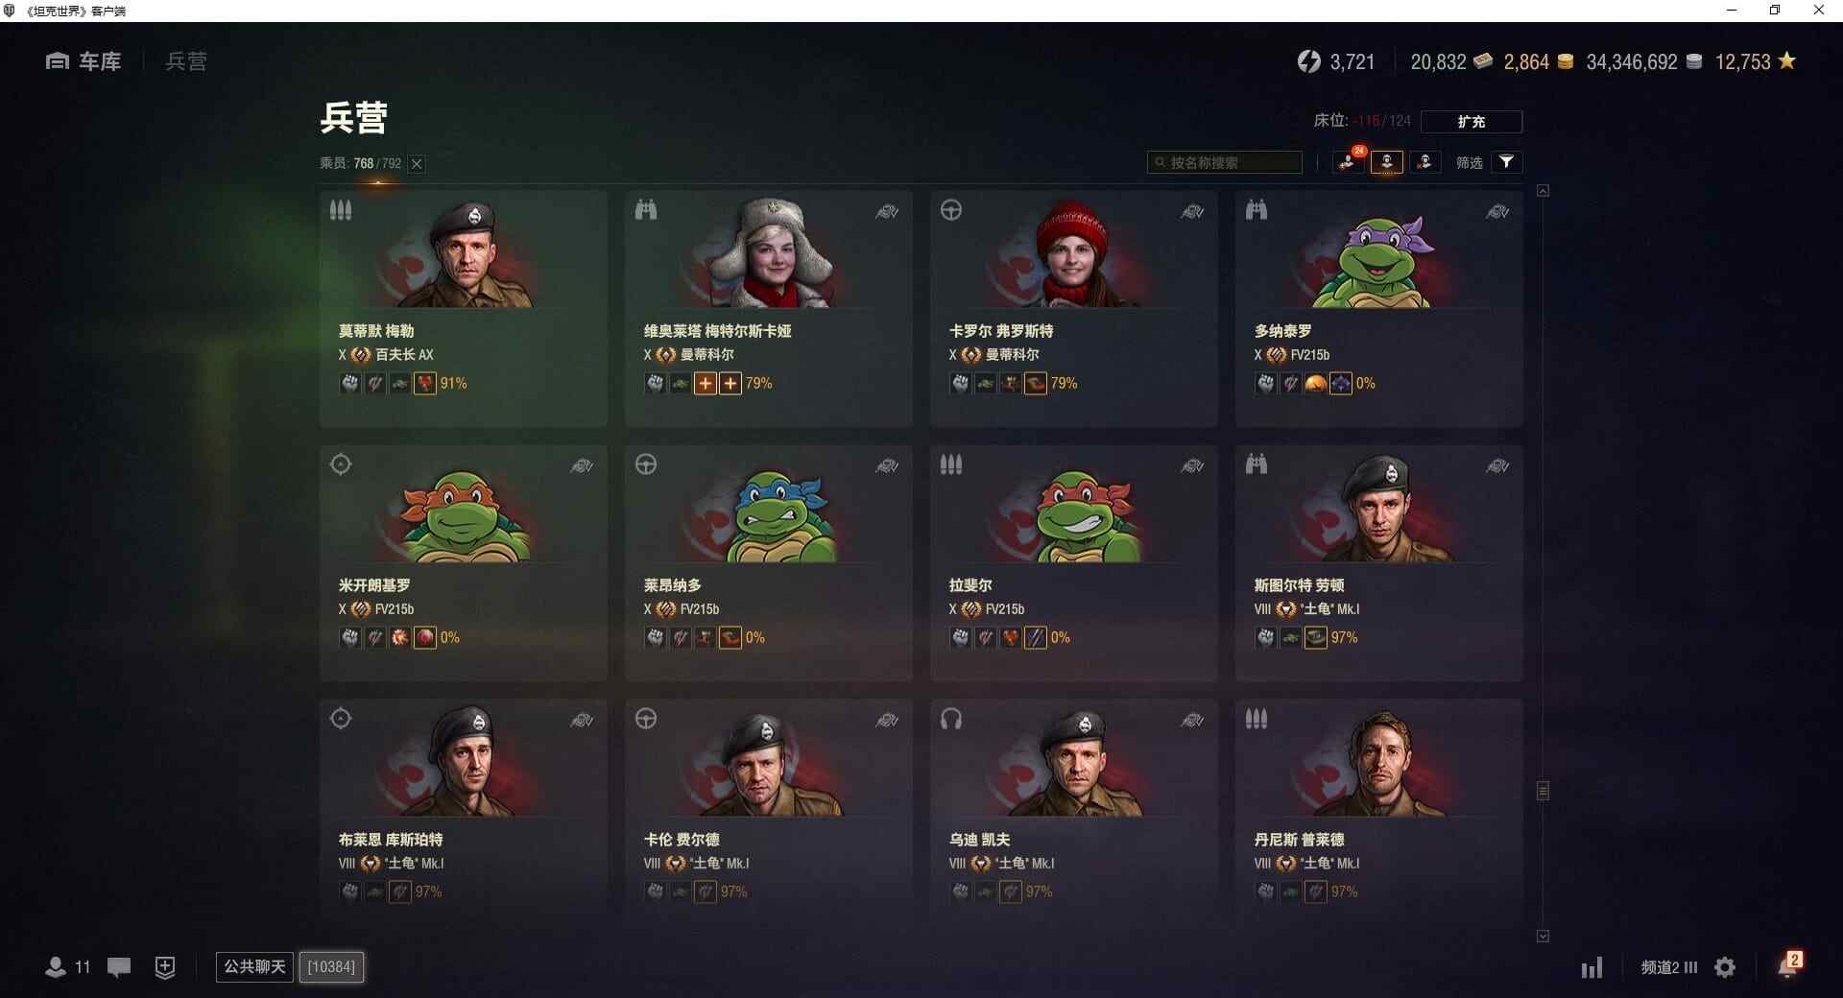
Task: Open the contacts list icon showing 11
Action: point(67,966)
